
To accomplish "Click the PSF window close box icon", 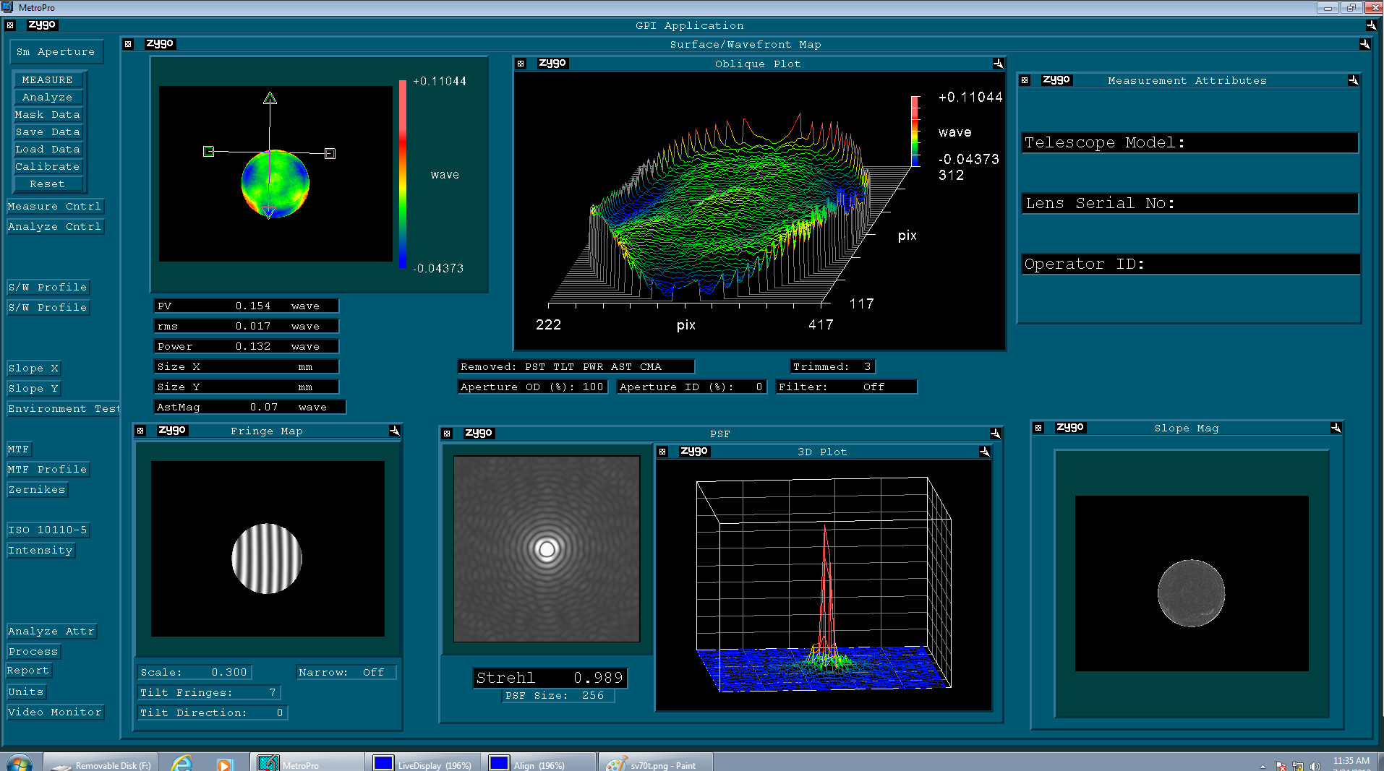I will tap(447, 434).
